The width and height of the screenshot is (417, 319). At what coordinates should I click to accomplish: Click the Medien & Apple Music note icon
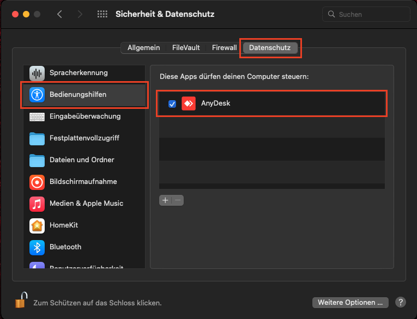[37, 204]
